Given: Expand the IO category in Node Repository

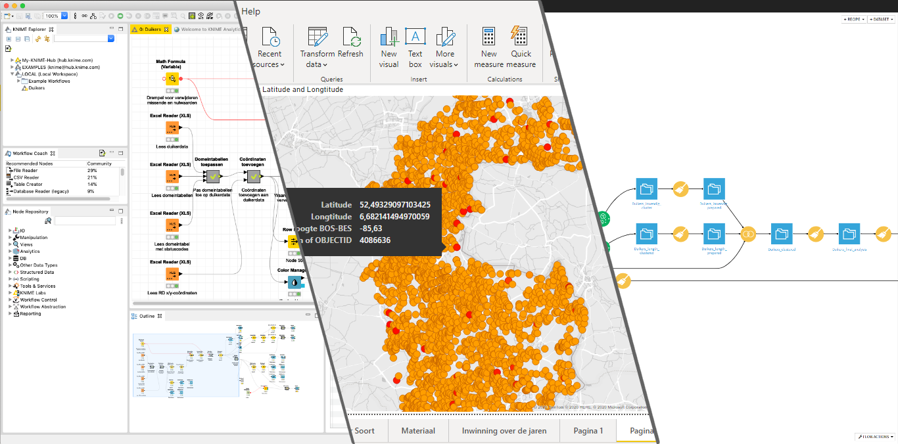Looking at the screenshot, I should (x=11, y=231).
